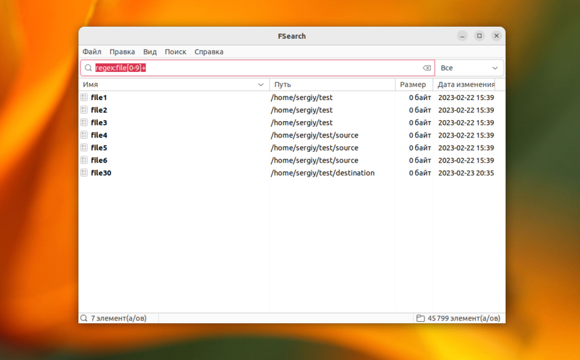
Task: Click the clear-text icon in search field
Action: (426, 68)
